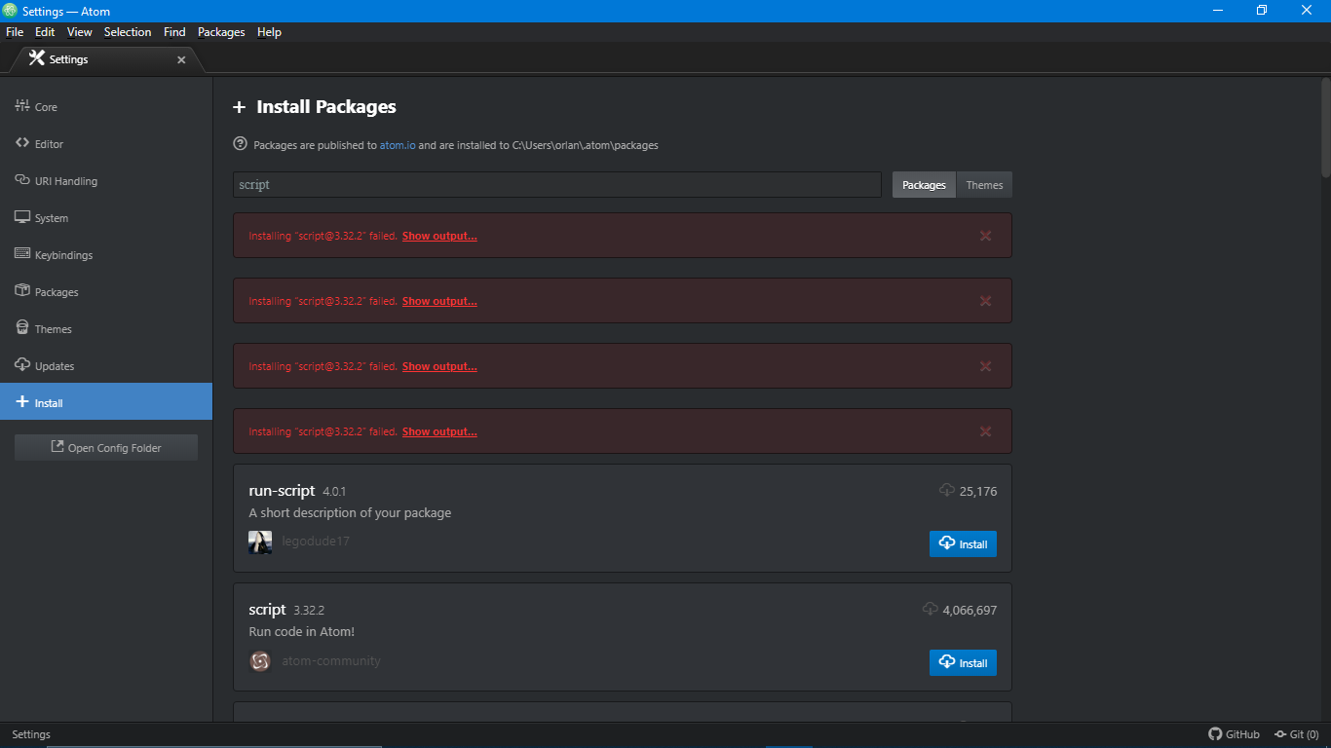Open Core settings in the sidebar
1331x748 pixels.
(x=106, y=107)
